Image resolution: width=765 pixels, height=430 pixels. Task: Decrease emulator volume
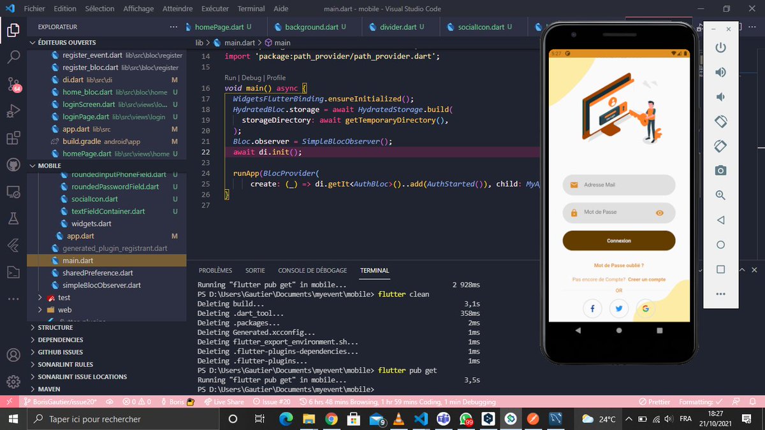(720, 97)
